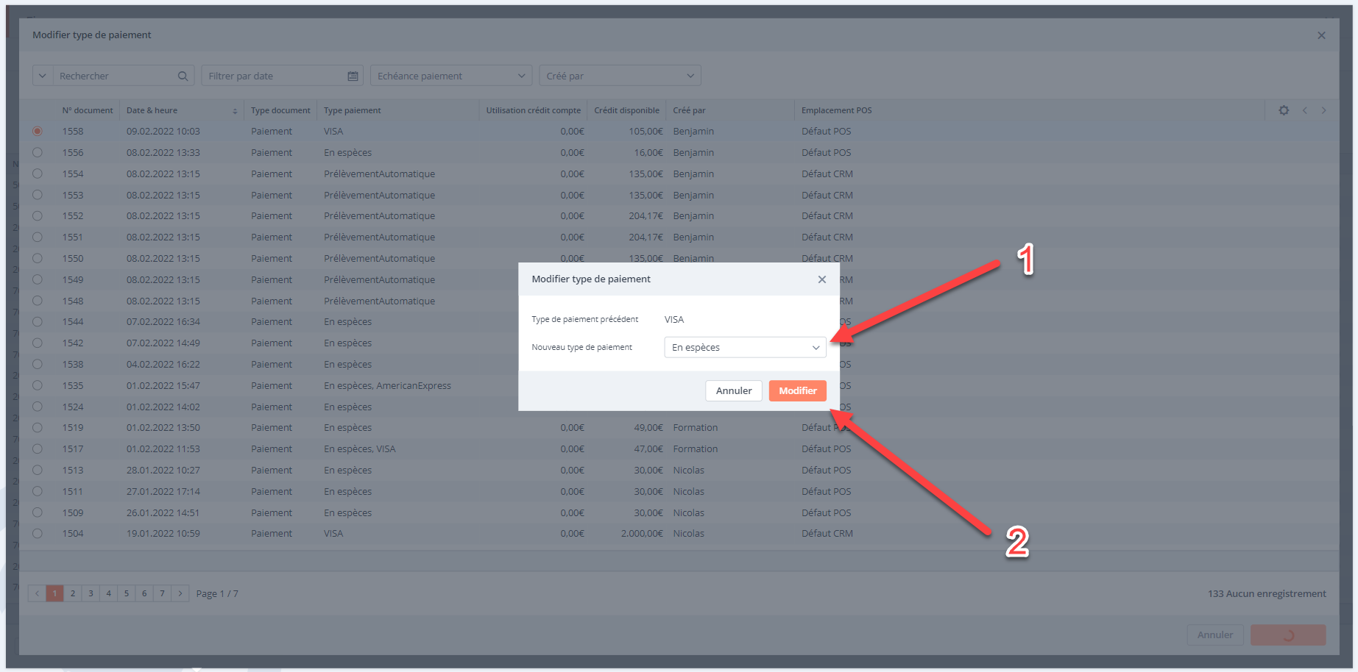Screen dimensions: 1358x672
Task: Go to page 6
Action: point(144,593)
